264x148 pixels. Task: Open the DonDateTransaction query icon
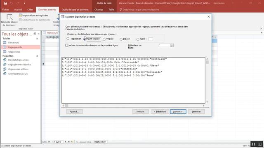[5, 60]
